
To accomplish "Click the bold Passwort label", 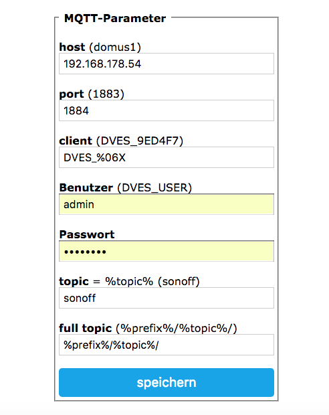I will 87,234.
